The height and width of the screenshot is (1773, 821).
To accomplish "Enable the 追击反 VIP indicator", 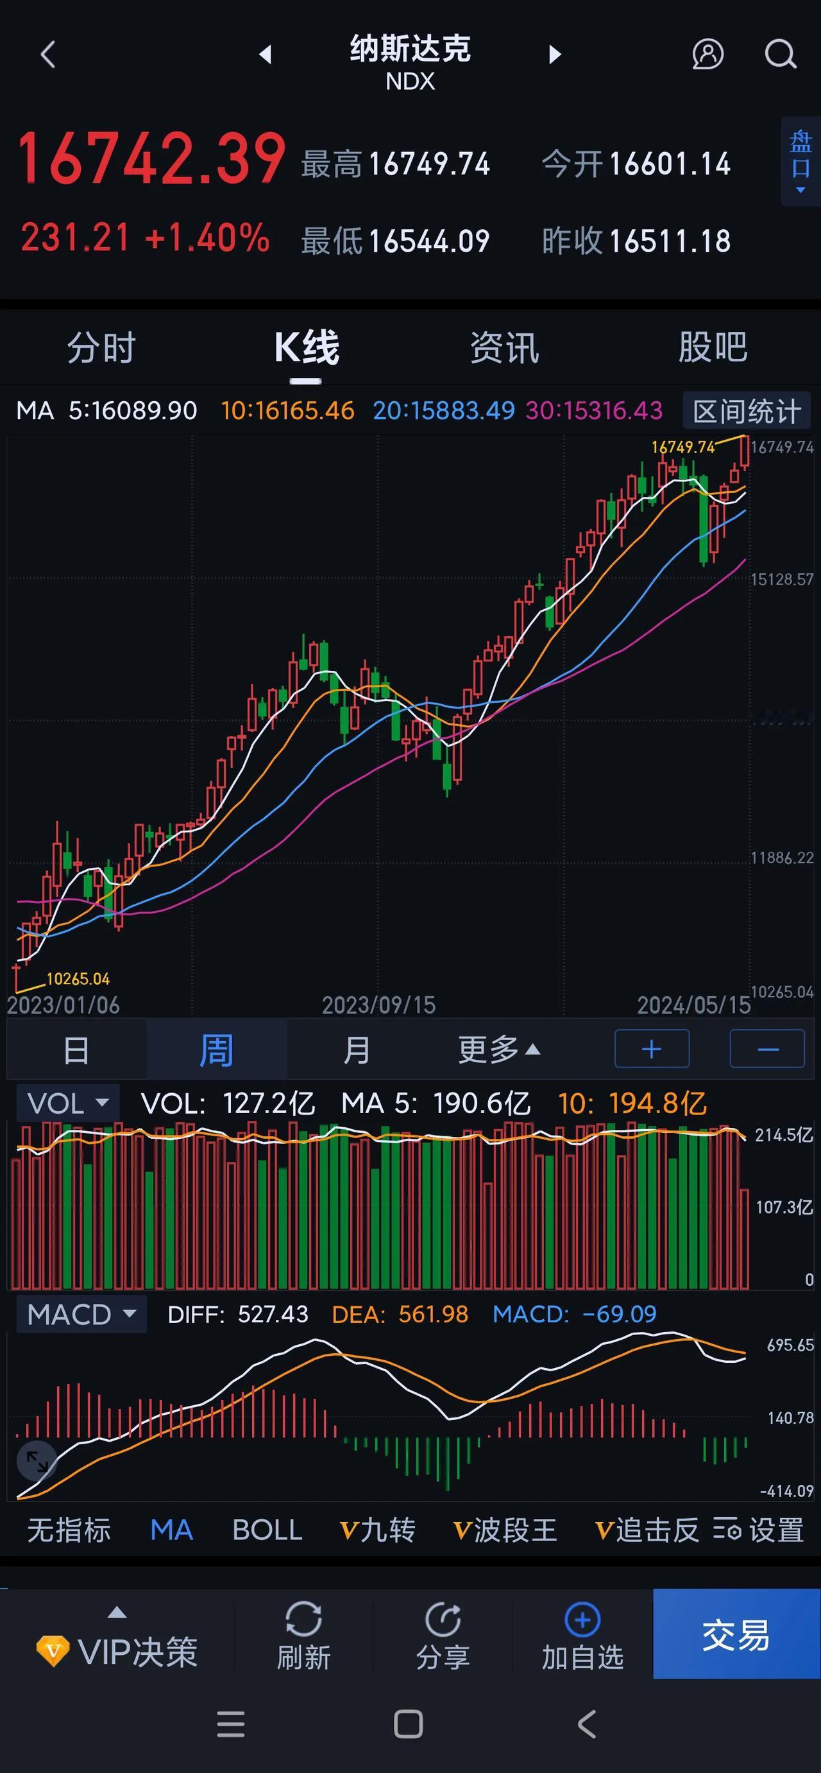I will pos(647,1530).
